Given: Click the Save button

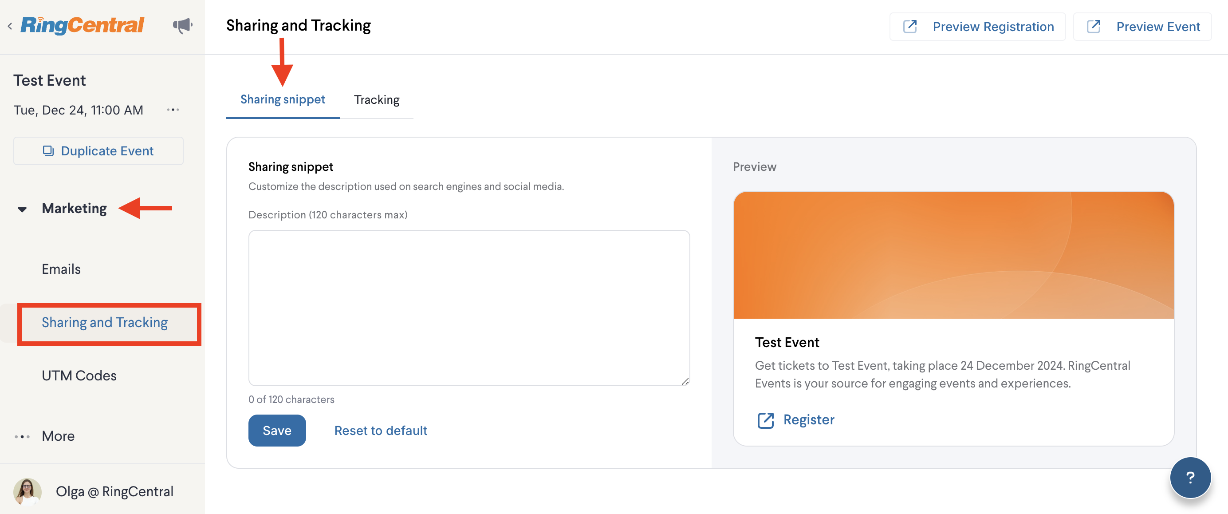Looking at the screenshot, I should point(277,431).
